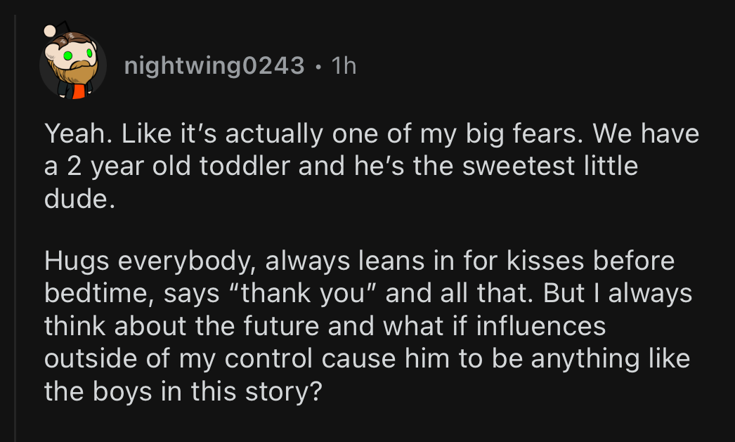This screenshot has height=442, width=735.
Task: Click the avatar's right green eye
Action: (x=91, y=53)
